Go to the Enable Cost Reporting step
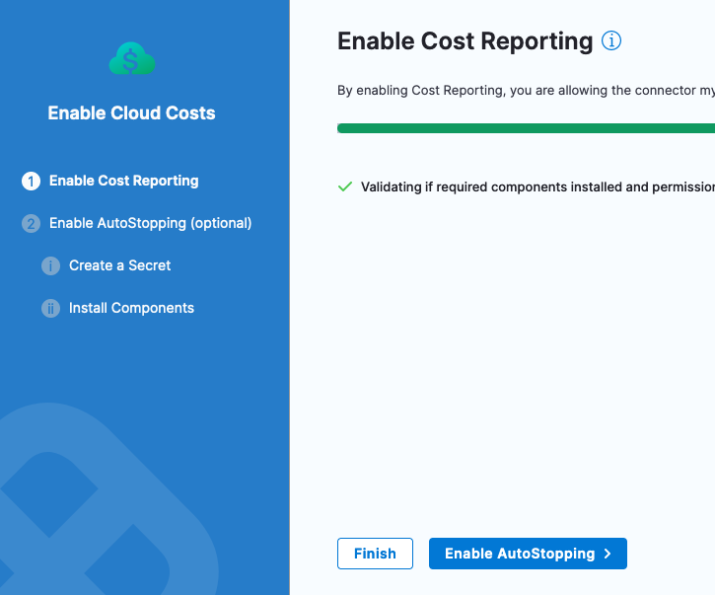This screenshot has width=715, height=595. click(x=124, y=181)
